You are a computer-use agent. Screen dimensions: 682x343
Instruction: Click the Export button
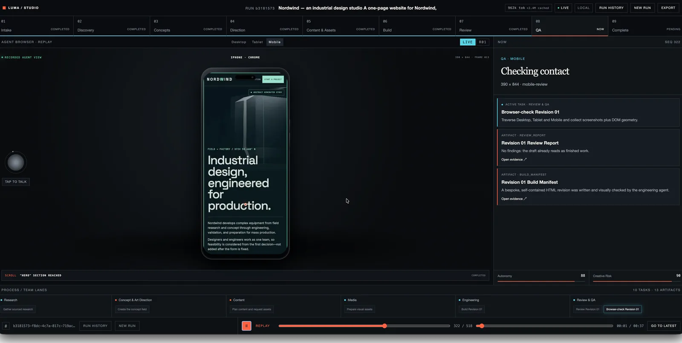[x=668, y=8]
